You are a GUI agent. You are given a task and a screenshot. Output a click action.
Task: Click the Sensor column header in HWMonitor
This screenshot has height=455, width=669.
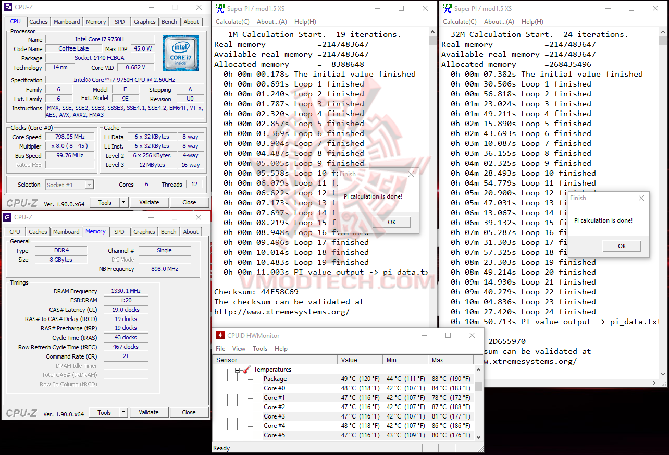click(x=276, y=360)
